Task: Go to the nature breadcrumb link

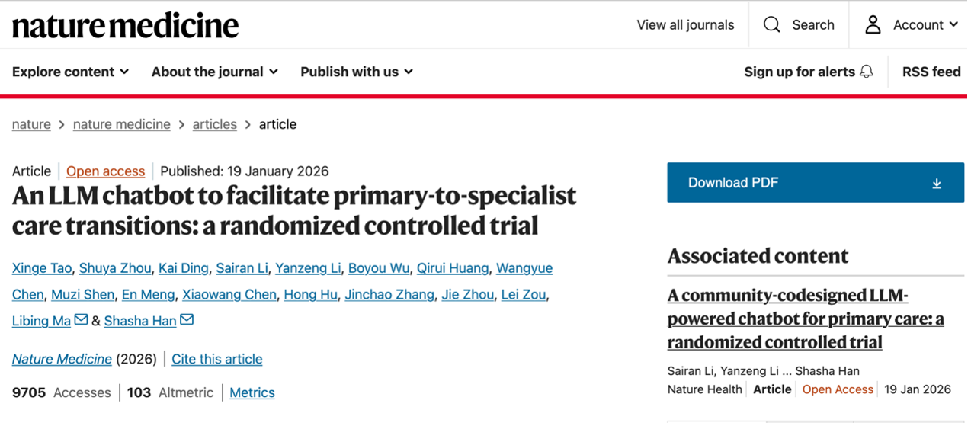Action: click(x=31, y=124)
